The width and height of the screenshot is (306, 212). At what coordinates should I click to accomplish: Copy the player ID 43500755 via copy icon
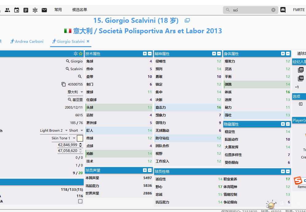coord(63,84)
